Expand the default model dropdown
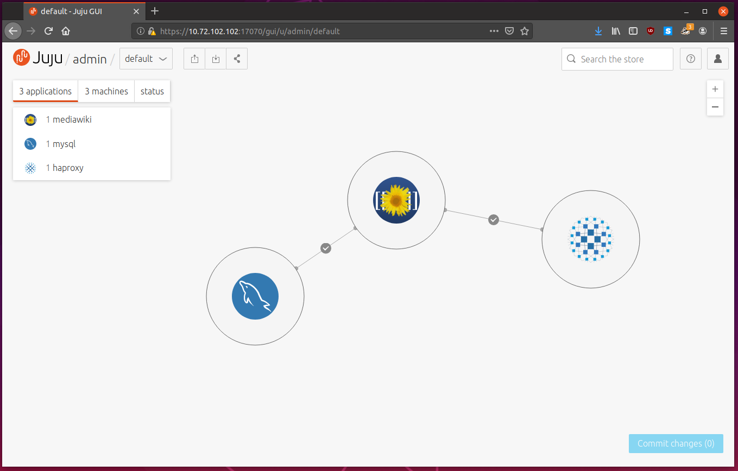The width and height of the screenshot is (738, 471). [146, 59]
